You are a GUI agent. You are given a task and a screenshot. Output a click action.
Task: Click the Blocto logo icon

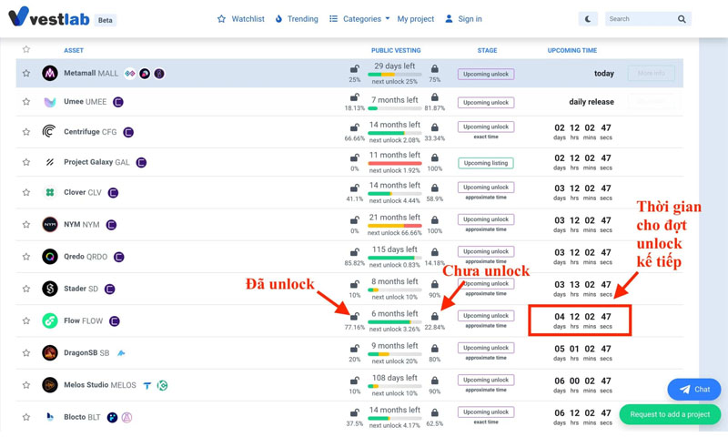pyautogui.click(x=50, y=417)
